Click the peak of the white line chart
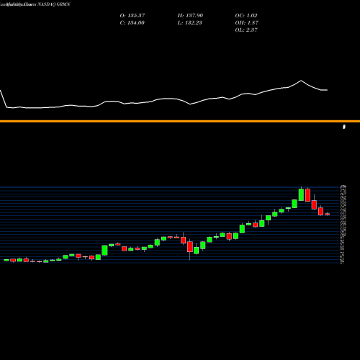Image resolution: width=360 pixels, height=360 pixels. click(301, 81)
